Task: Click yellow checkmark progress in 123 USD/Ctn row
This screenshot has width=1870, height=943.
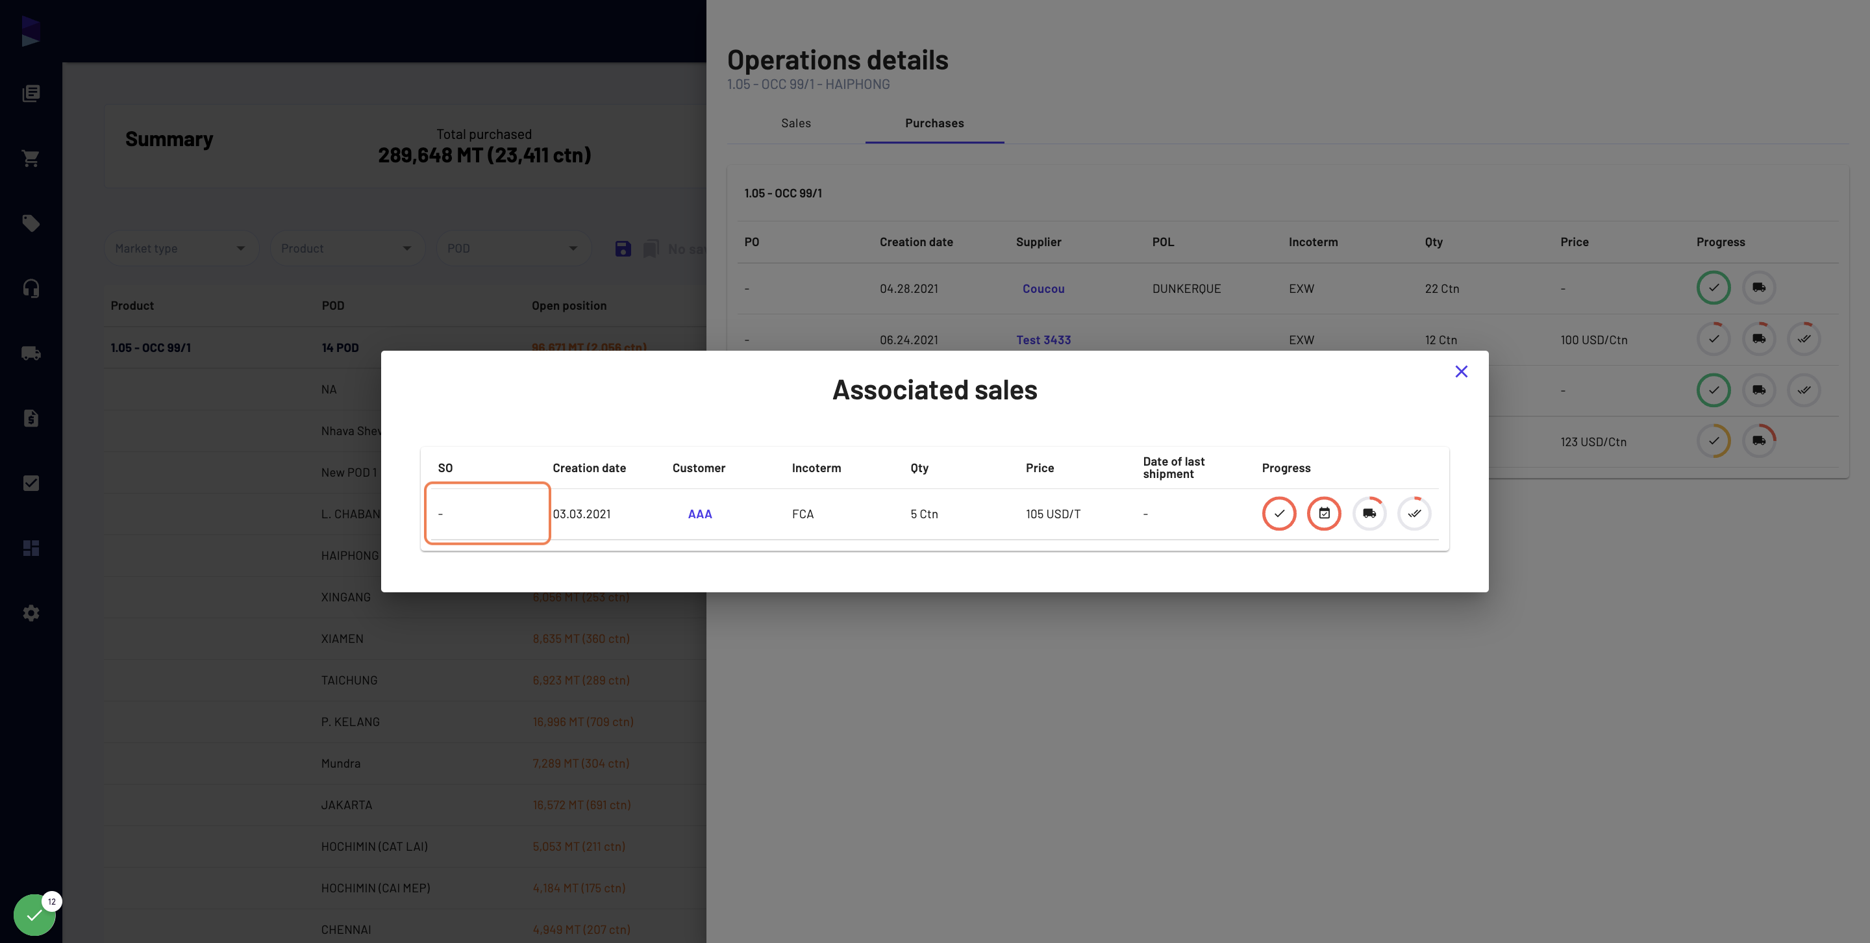Action: pos(1714,440)
